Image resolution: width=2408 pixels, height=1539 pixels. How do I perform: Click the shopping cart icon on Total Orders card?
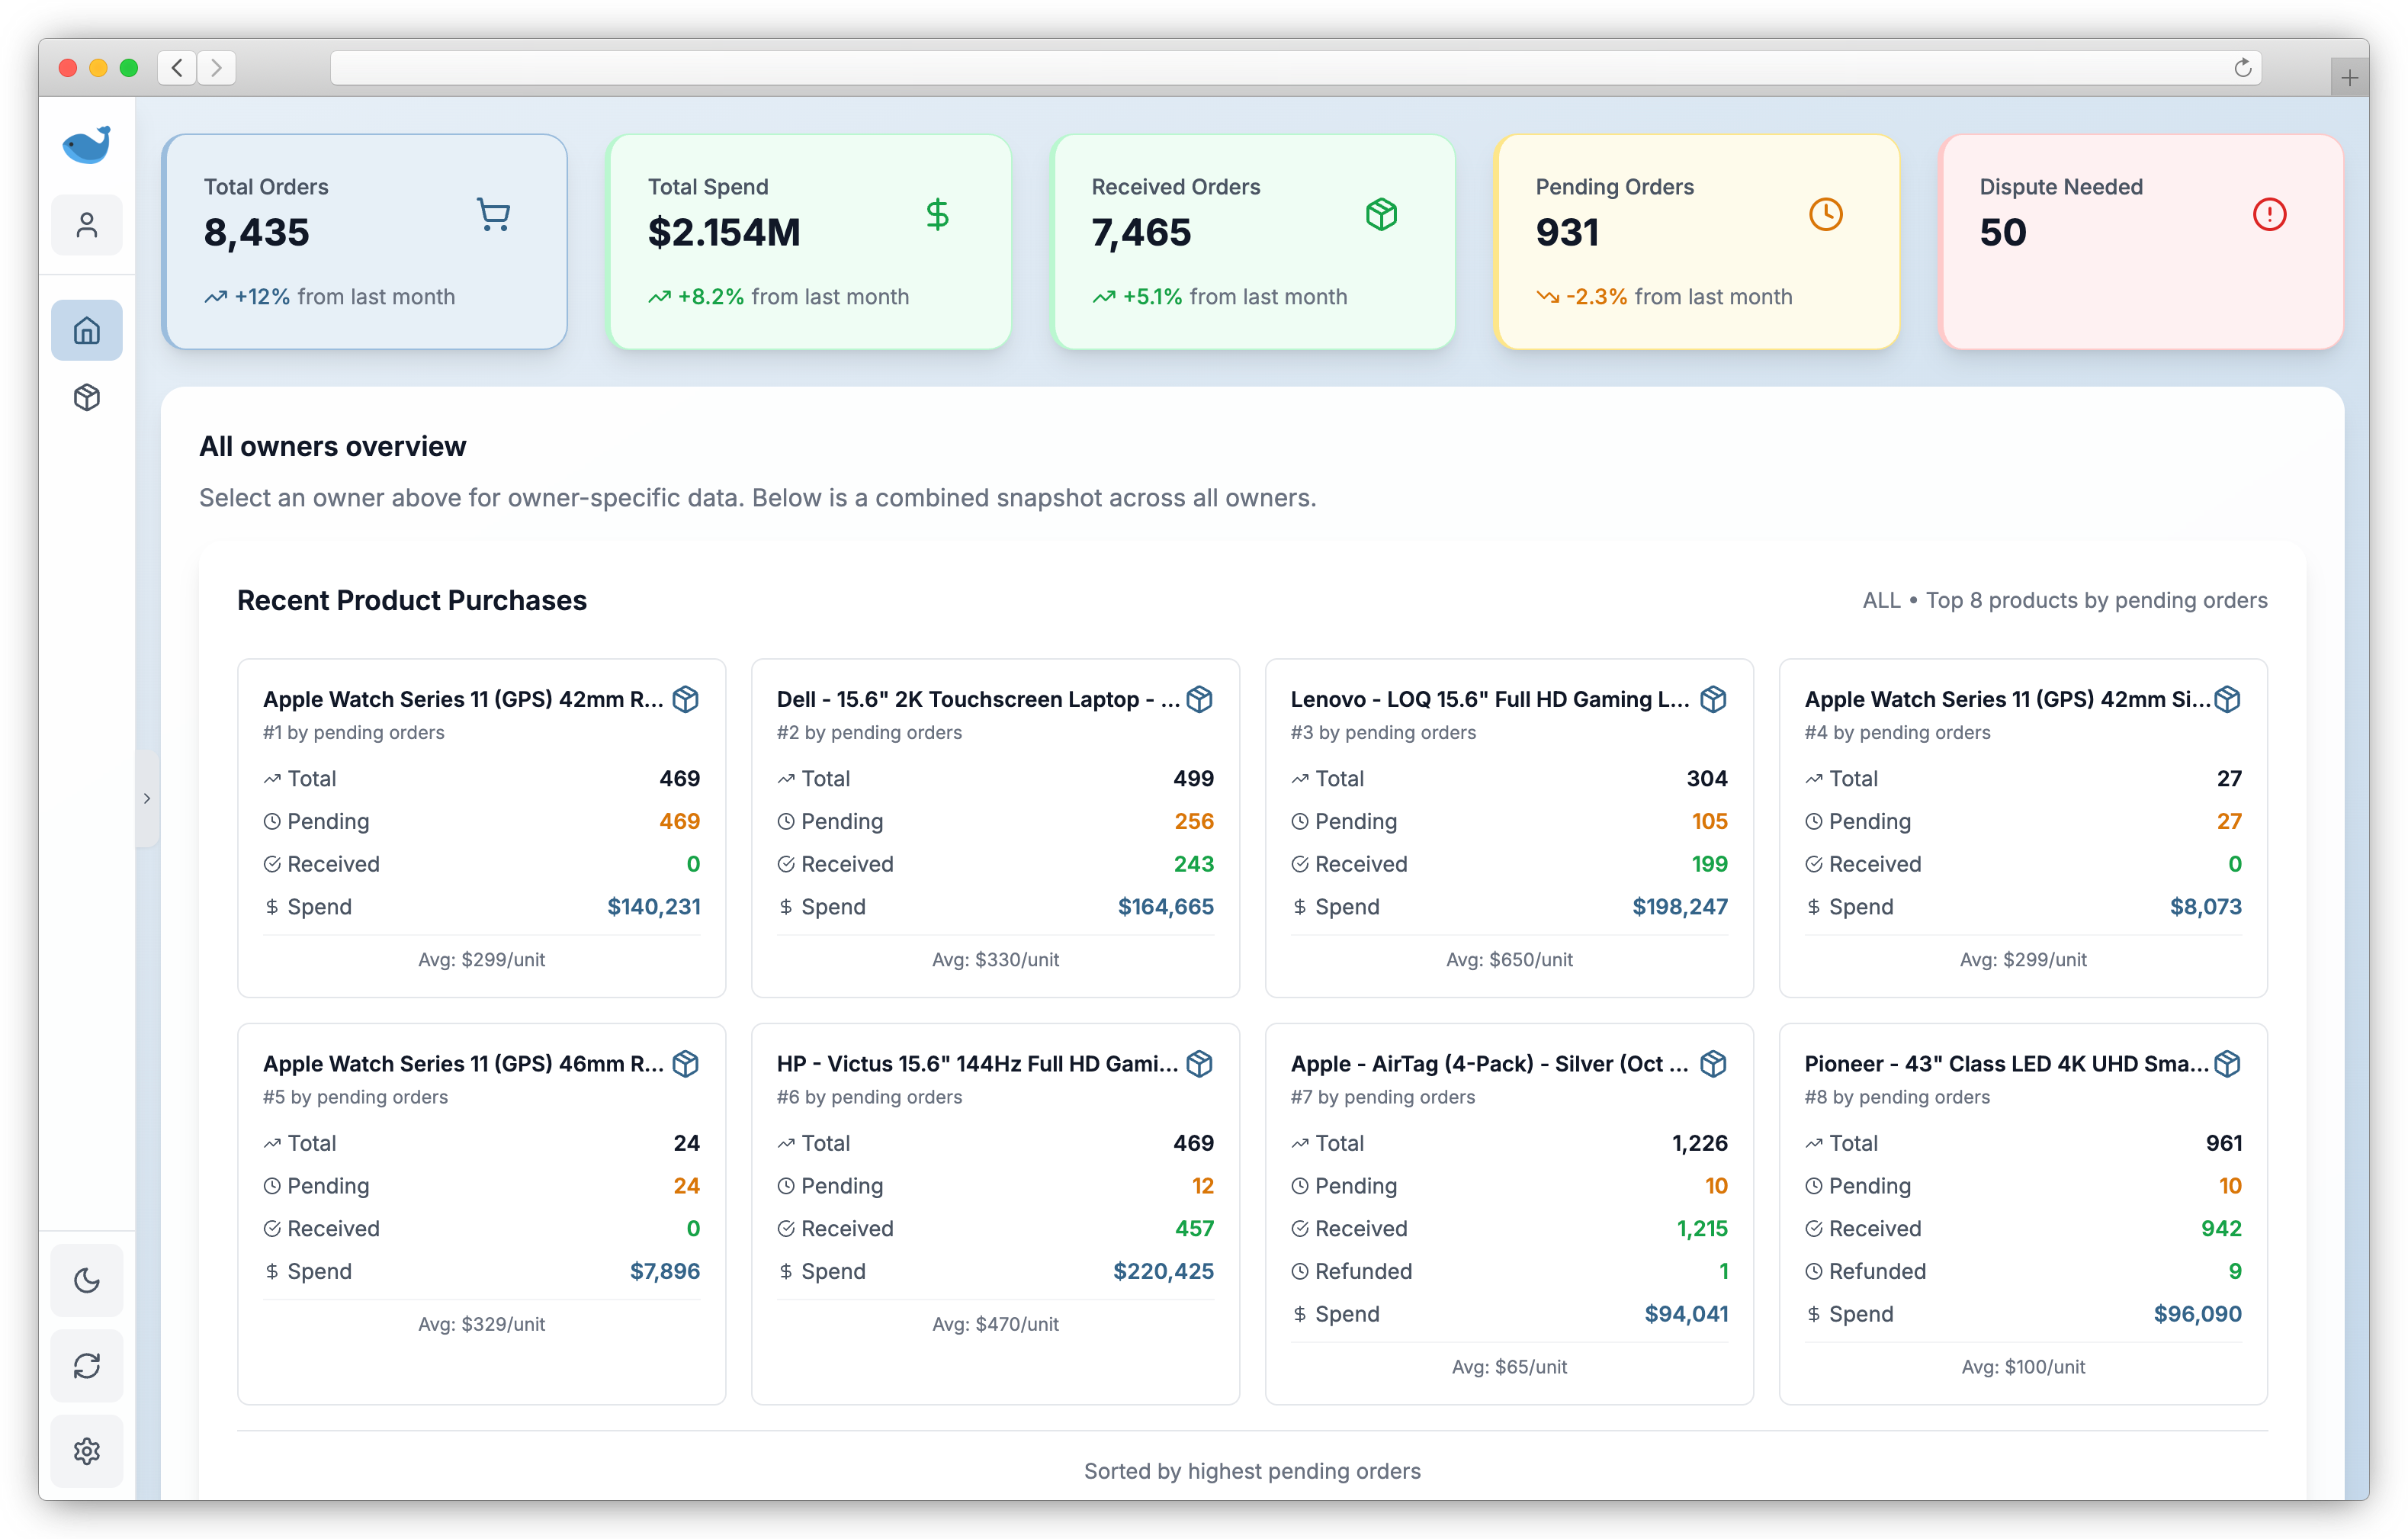point(494,214)
